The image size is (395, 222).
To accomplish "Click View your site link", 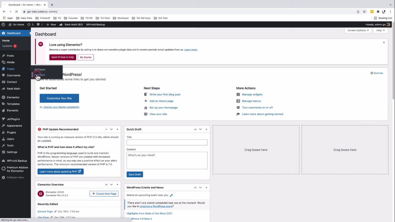I will click(x=158, y=114).
